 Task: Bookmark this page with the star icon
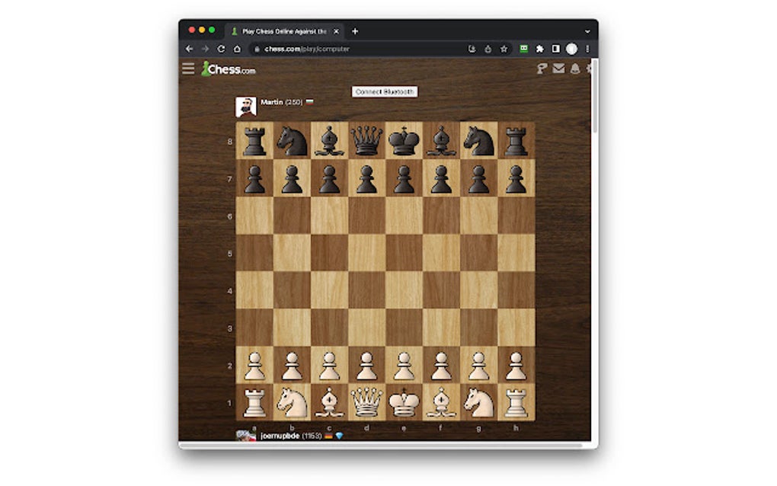[x=504, y=48]
